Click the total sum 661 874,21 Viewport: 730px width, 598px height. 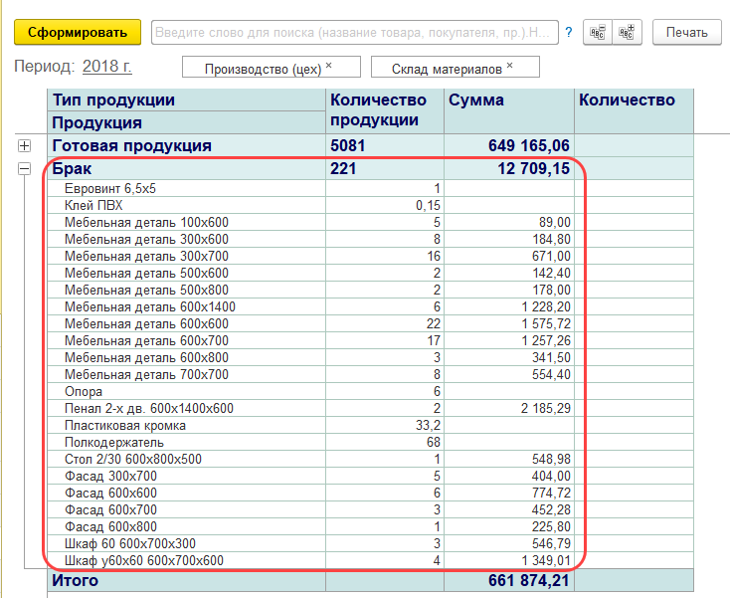[529, 581]
